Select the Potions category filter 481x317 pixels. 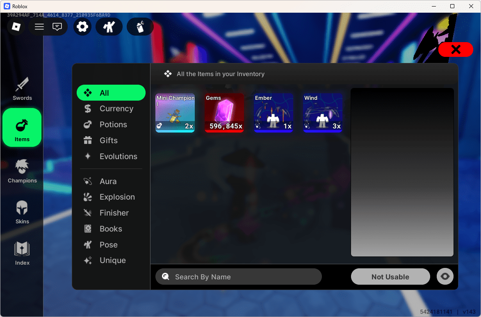(x=113, y=125)
